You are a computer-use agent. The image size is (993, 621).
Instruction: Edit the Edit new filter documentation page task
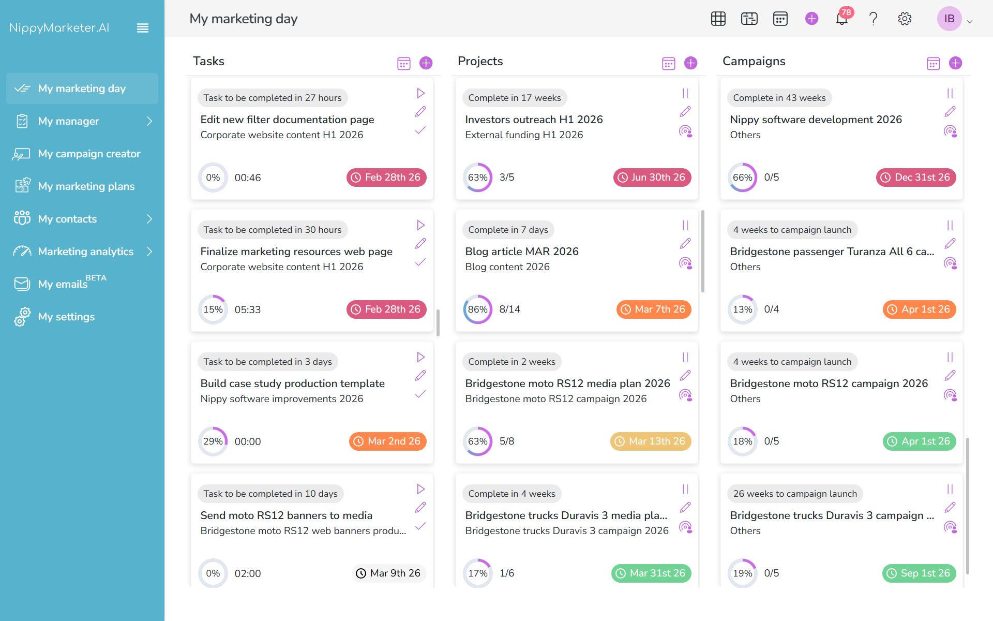(420, 111)
